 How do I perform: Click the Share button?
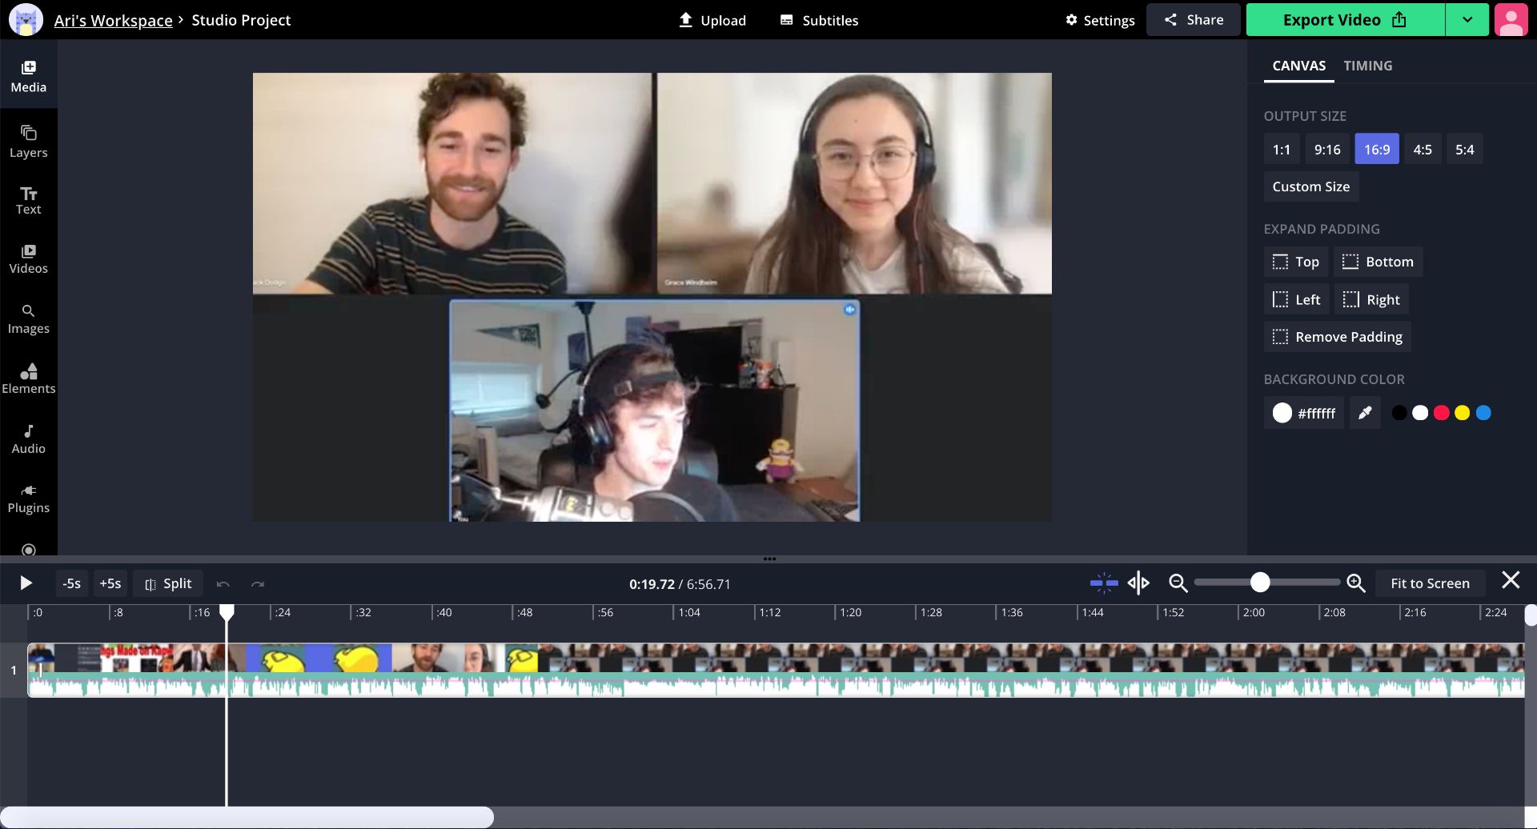click(1194, 20)
